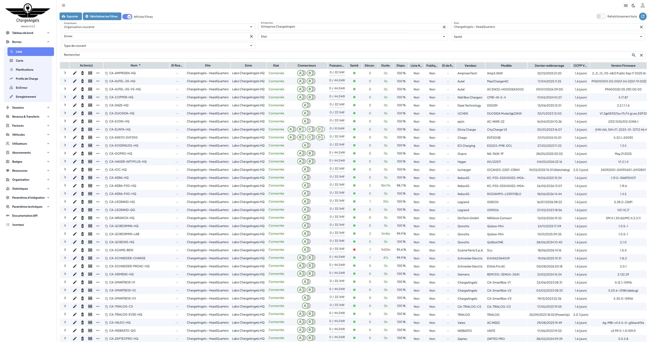Click the Exporter button
648x342 pixels.
click(70, 16)
